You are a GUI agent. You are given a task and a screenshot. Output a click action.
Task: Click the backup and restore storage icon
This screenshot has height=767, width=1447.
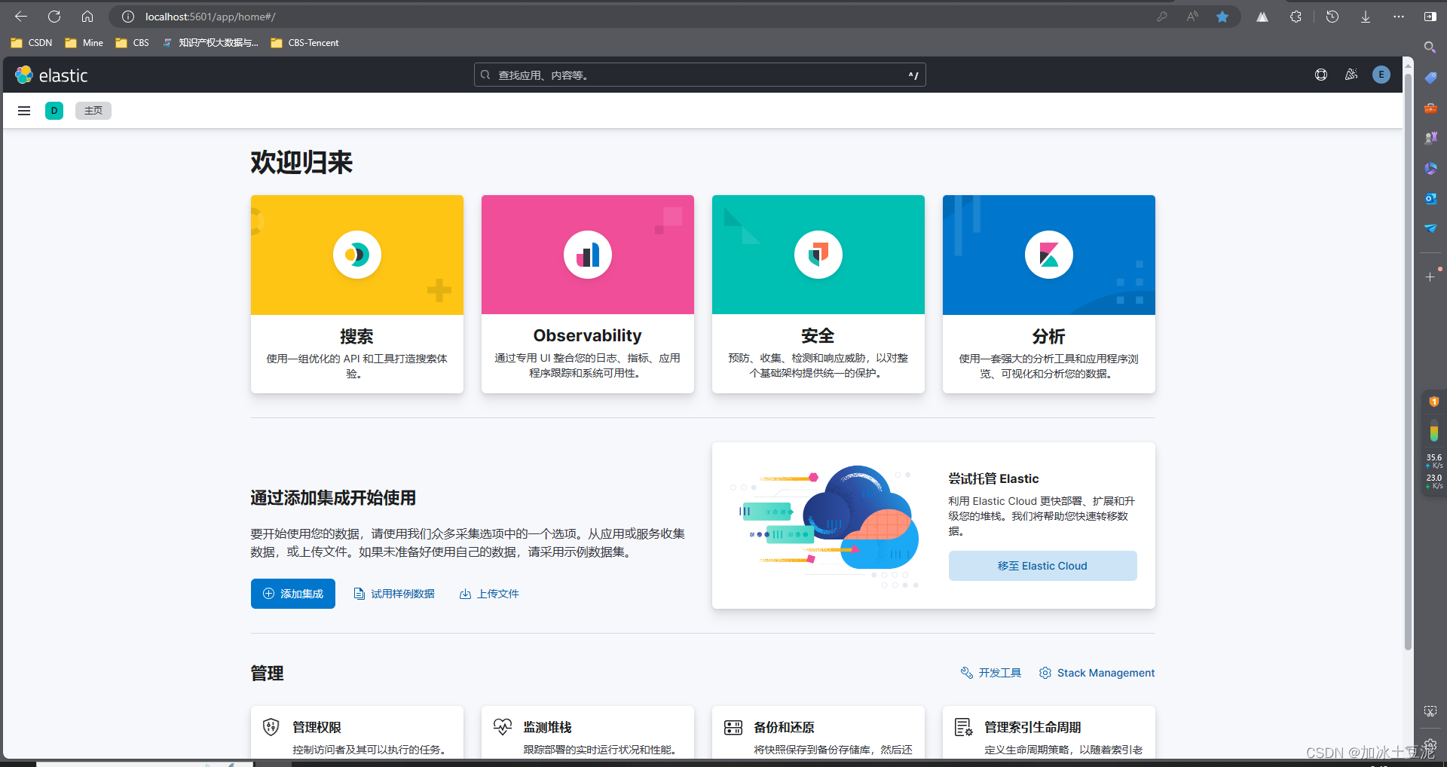[733, 727]
